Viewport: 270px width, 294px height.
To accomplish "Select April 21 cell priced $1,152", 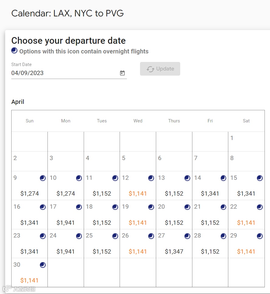I will [210, 223].
